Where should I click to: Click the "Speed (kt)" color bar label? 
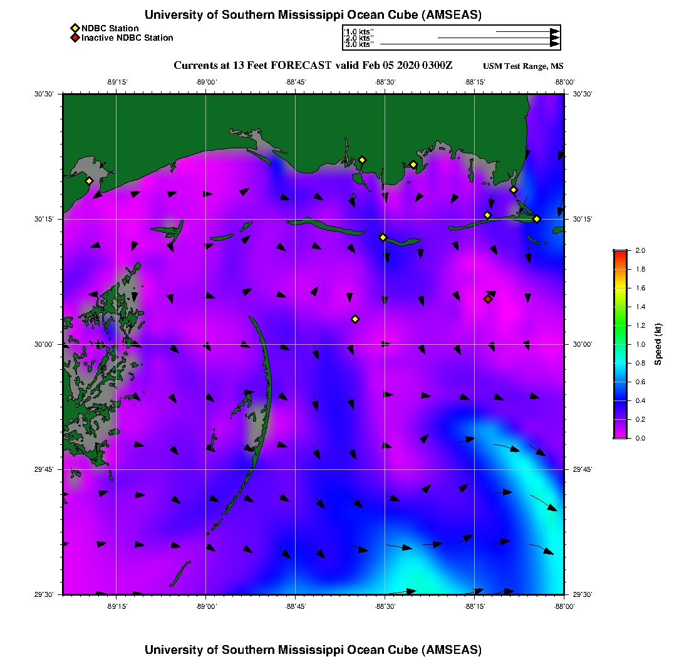pyautogui.click(x=658, y=344)
